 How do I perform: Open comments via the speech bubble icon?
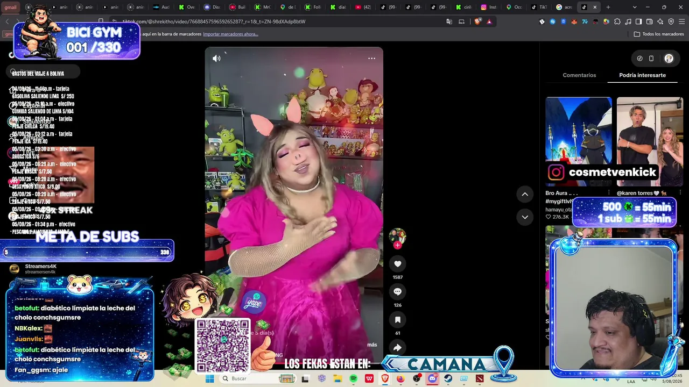397,292
